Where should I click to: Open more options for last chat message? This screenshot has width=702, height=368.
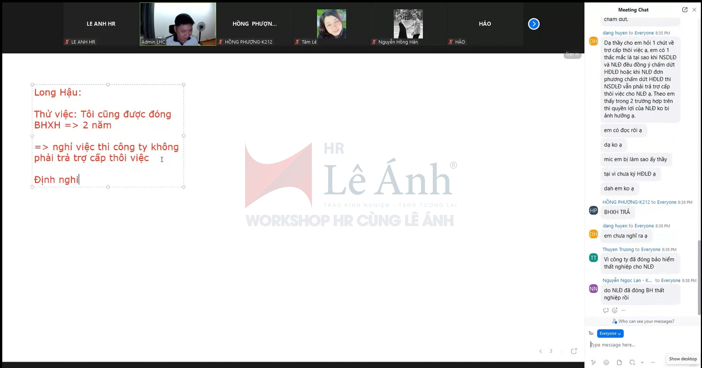coord(623,310)
